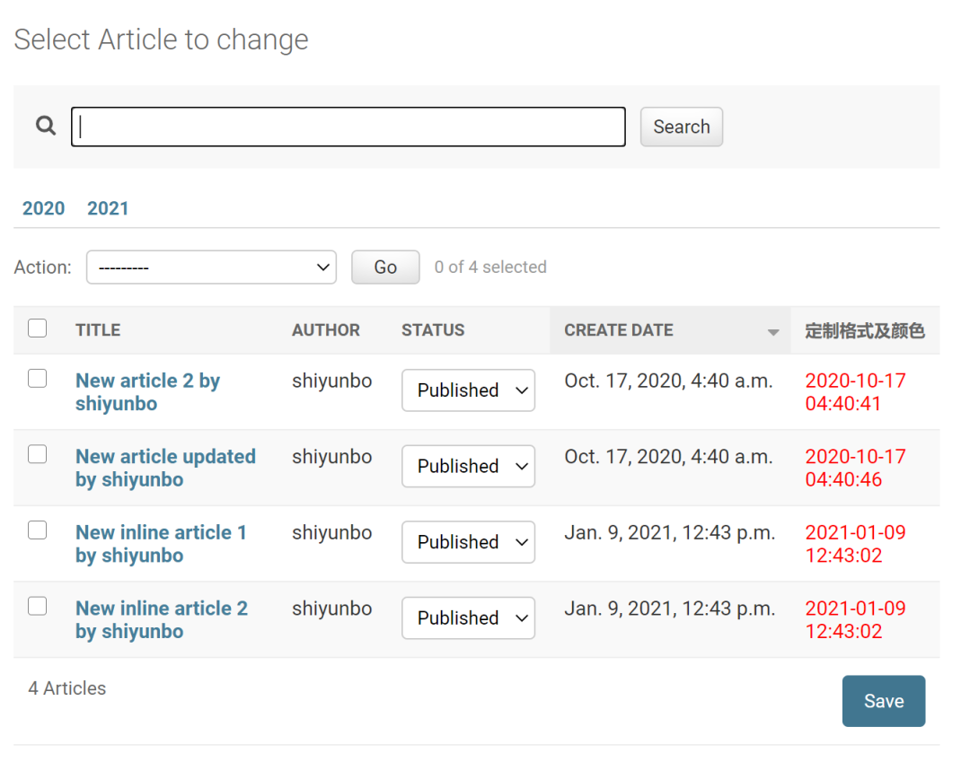Click the Search button
Viewport: 970px width, 762px height.
[681, 127]
